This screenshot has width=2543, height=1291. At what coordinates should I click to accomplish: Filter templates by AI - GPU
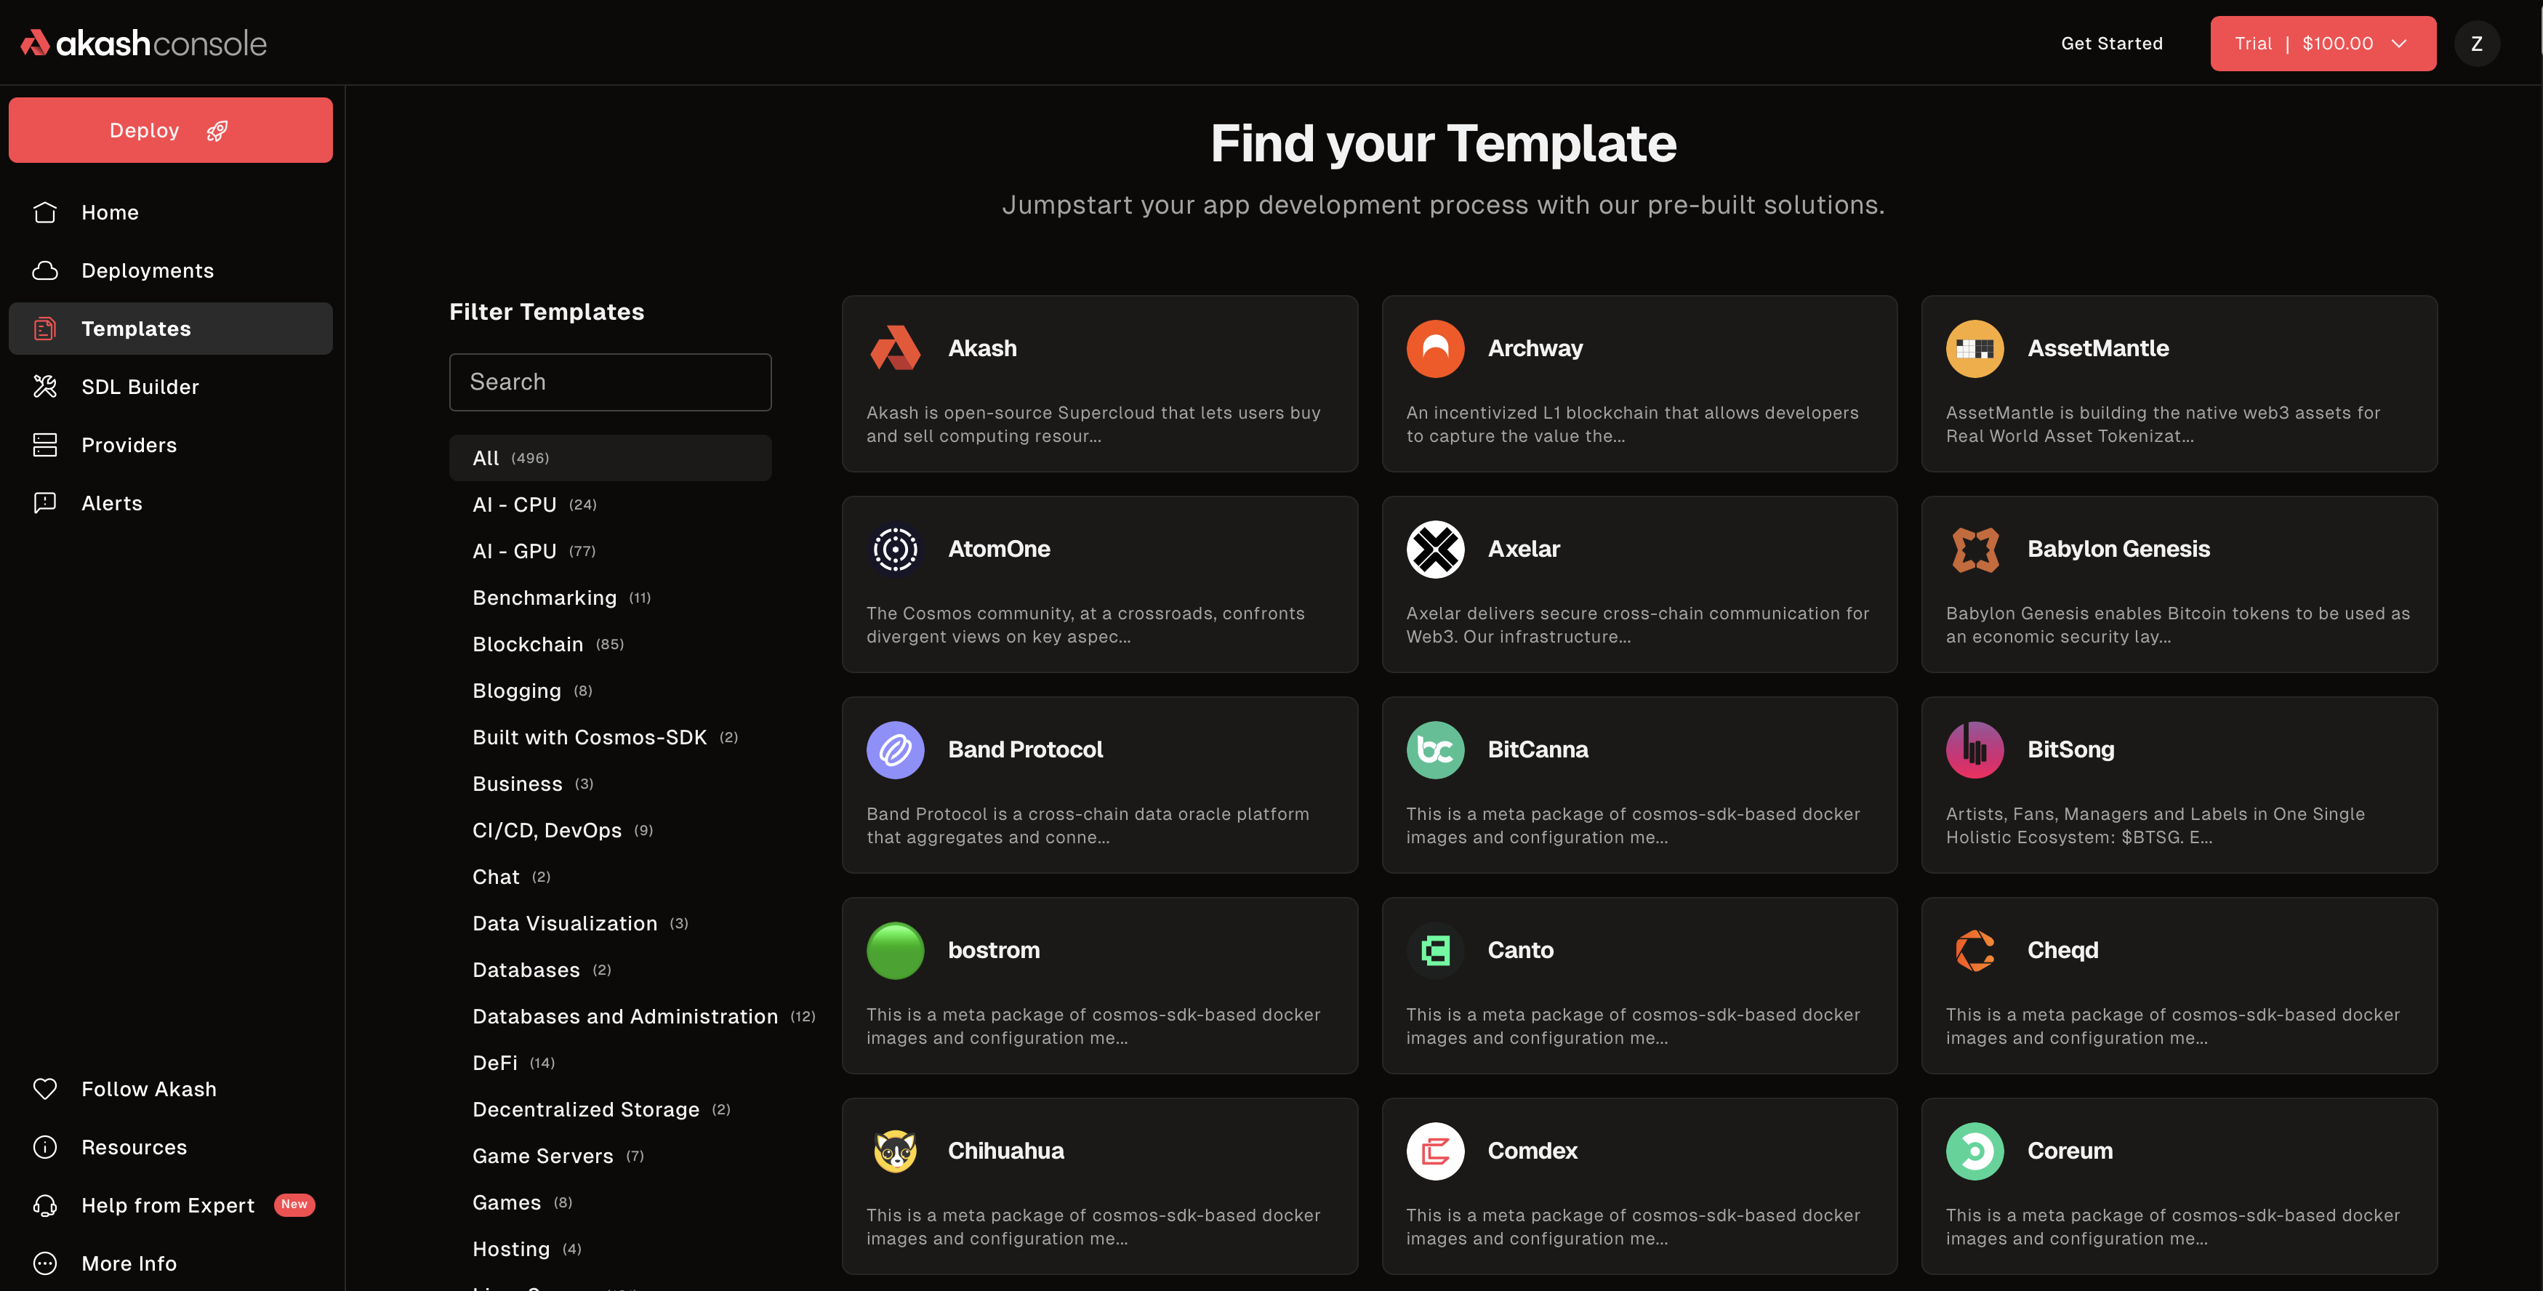(514, 551)
